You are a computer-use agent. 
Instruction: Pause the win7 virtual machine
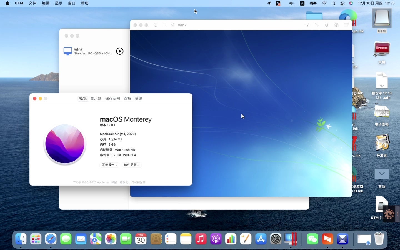tap(164, 25)
